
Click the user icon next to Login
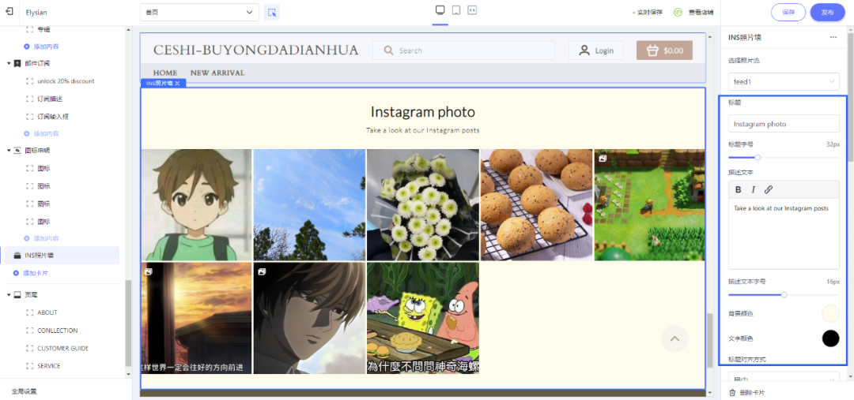584,50
